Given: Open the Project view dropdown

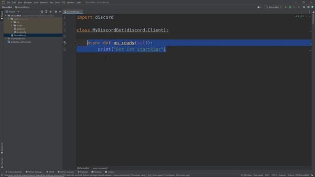Looking at the screenshot, I should [x=12, y=12].
